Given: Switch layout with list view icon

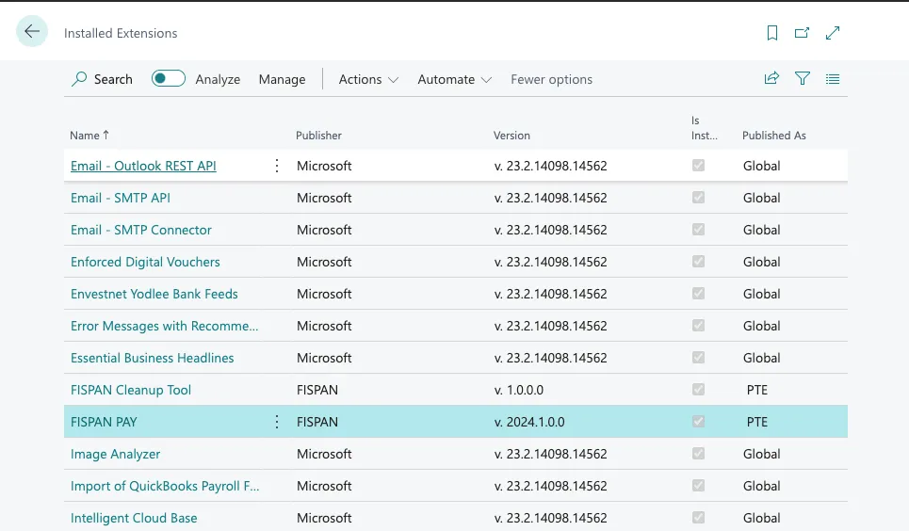Looking at the screenshot, I should coord(833,79).
